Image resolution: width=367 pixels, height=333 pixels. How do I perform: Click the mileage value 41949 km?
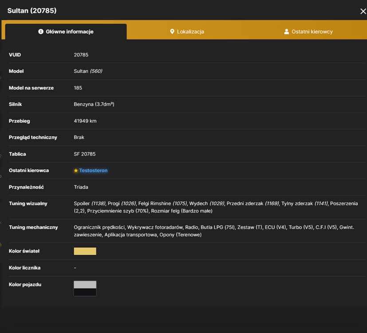(x=85, y=121)
